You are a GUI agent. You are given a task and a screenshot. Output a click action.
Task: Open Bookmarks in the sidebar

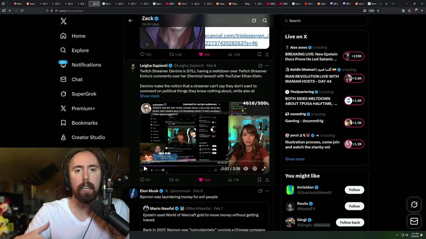(79, 123)
